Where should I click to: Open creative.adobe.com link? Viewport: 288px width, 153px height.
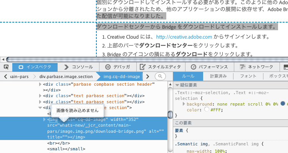[184, 37]
